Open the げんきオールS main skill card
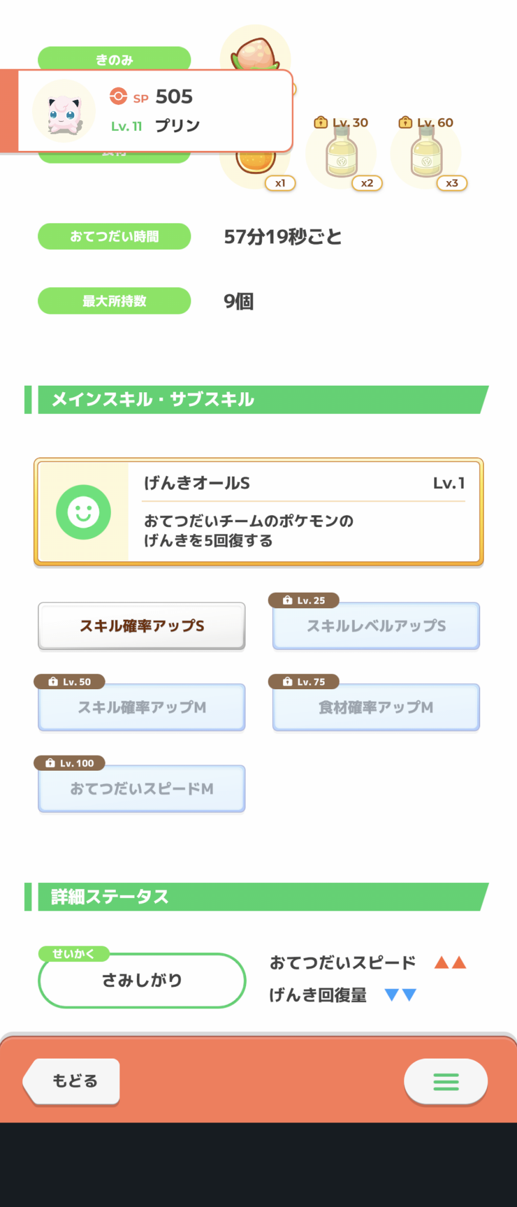The image size is (517, 1207). 303,511
